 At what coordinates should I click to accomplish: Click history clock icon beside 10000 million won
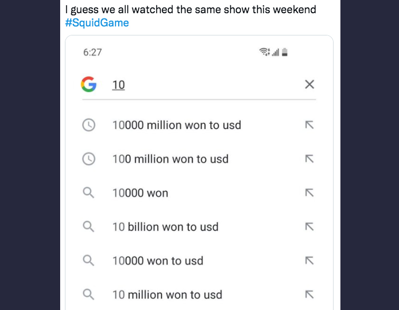[x=89, y=125]
